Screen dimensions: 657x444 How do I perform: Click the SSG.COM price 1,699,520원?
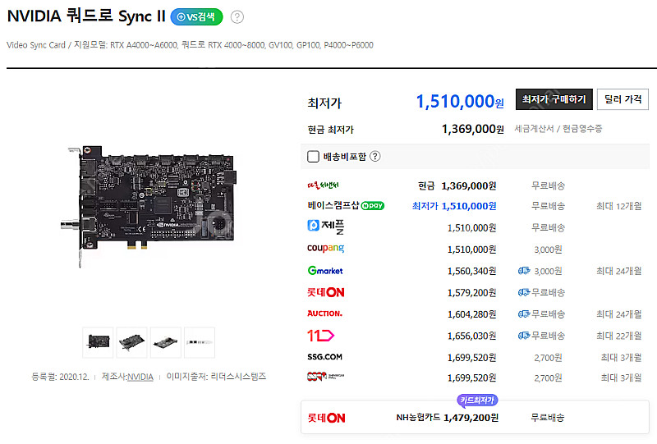tap(471, 358)
